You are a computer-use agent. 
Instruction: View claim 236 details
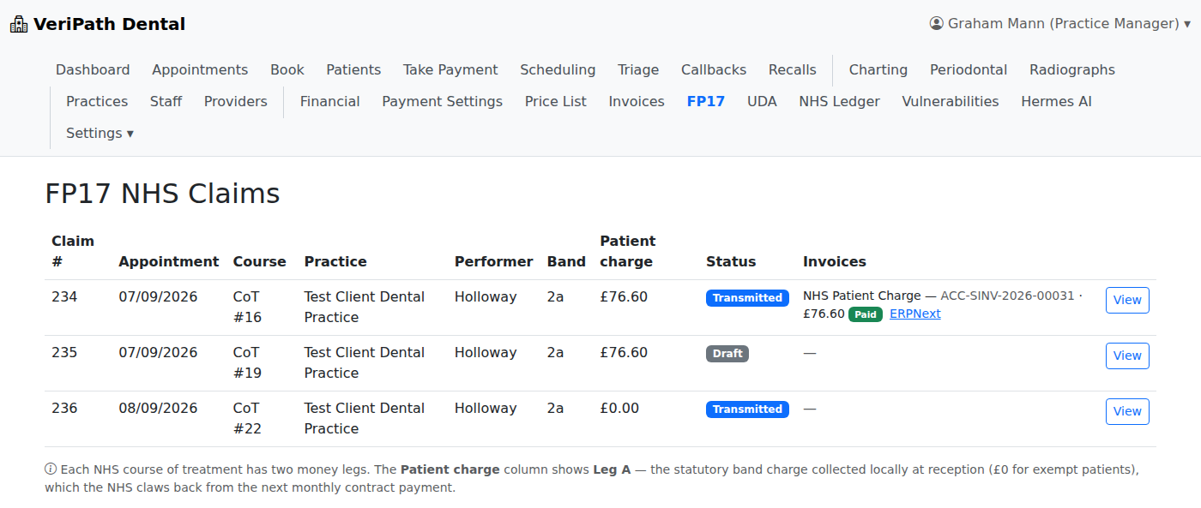(1127, 411)
